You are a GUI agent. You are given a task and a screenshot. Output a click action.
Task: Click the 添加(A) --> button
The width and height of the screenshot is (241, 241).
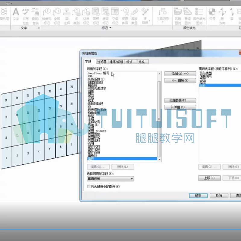pos(180,74)
